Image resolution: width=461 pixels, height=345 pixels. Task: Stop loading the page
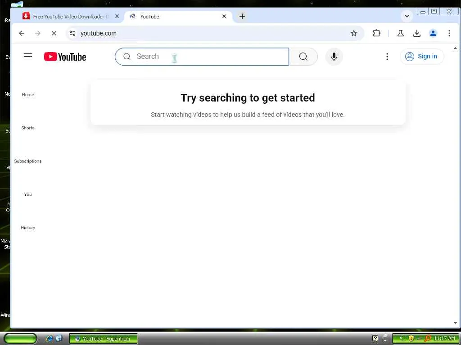pos(54,33)
